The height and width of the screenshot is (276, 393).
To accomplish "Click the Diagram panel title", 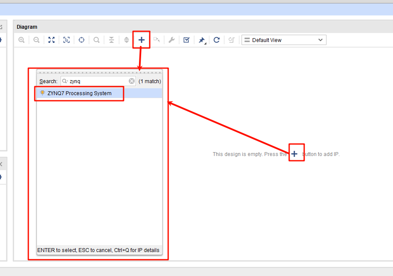I will 27,27.
